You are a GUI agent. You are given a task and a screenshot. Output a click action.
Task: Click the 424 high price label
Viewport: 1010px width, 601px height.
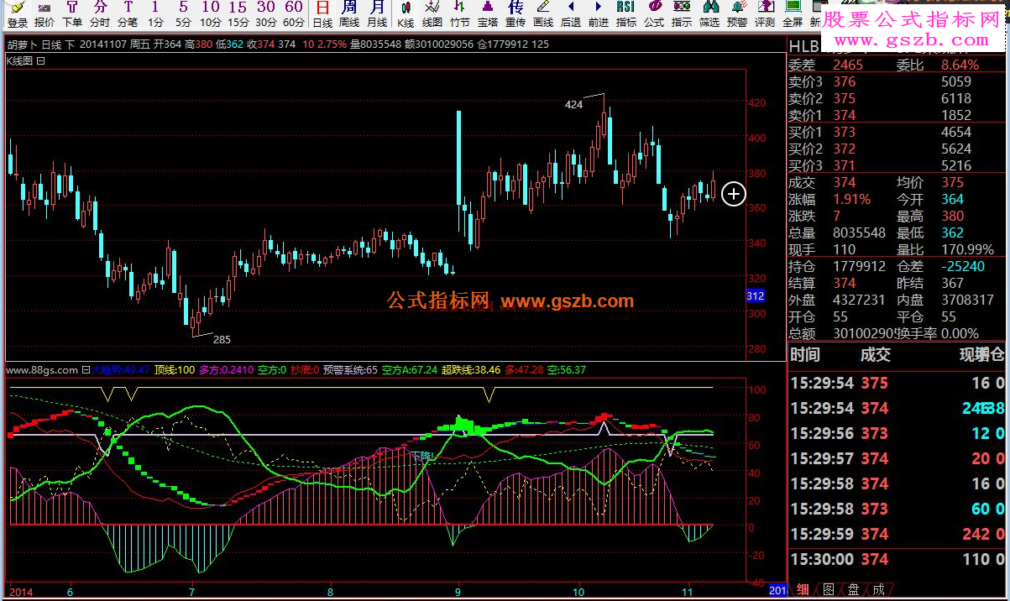pos(573,105)
